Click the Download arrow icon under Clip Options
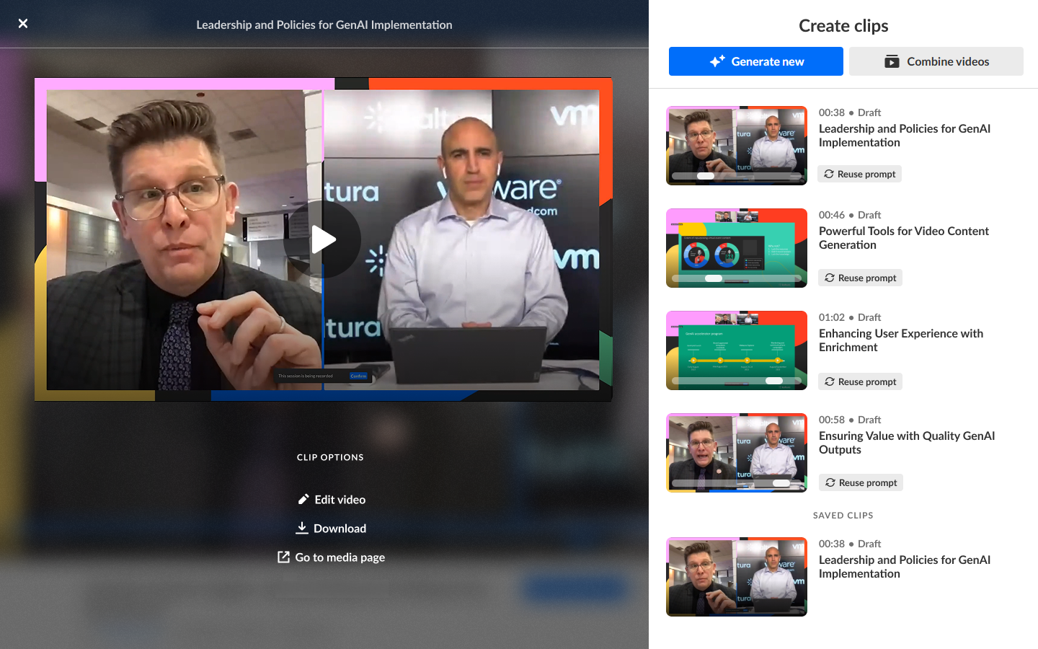This screenshot has width=1038, height=649. point(302,528)
